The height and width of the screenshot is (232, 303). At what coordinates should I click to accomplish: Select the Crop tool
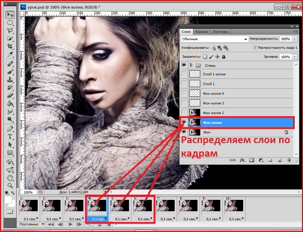[10, 46]
